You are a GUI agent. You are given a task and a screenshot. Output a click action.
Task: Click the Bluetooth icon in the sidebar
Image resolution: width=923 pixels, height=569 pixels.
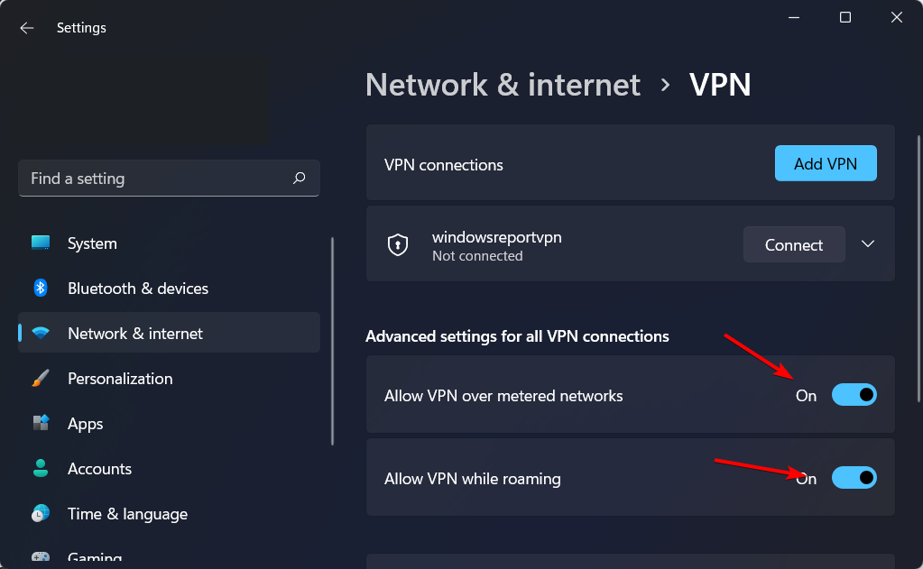(x=40, y=288)
